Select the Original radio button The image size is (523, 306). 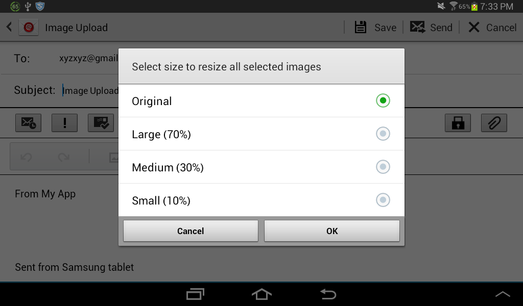click(x=383, y=100)
